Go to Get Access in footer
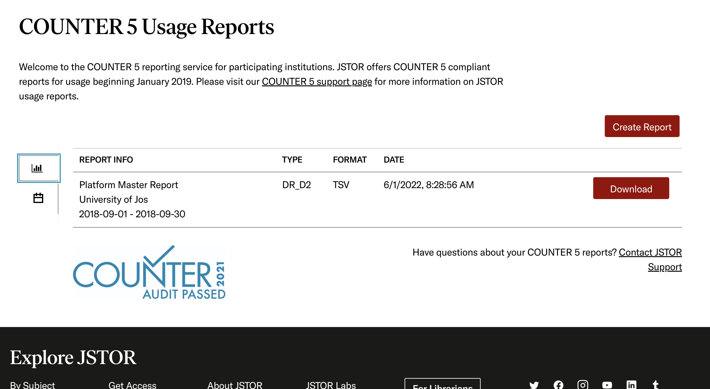 [132, 385]
